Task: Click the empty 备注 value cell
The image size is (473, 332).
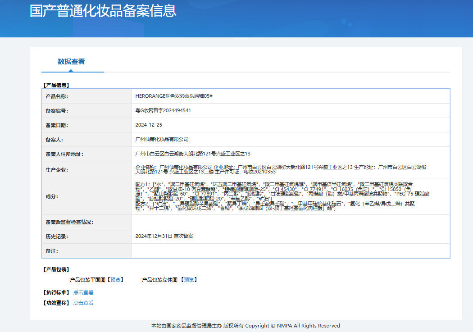Action: coord(291,250)
